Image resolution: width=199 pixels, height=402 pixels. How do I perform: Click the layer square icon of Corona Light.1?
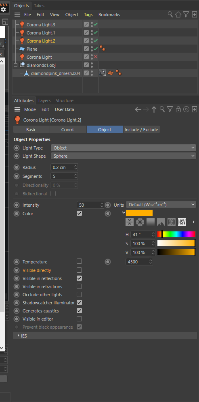pos(86,32)
